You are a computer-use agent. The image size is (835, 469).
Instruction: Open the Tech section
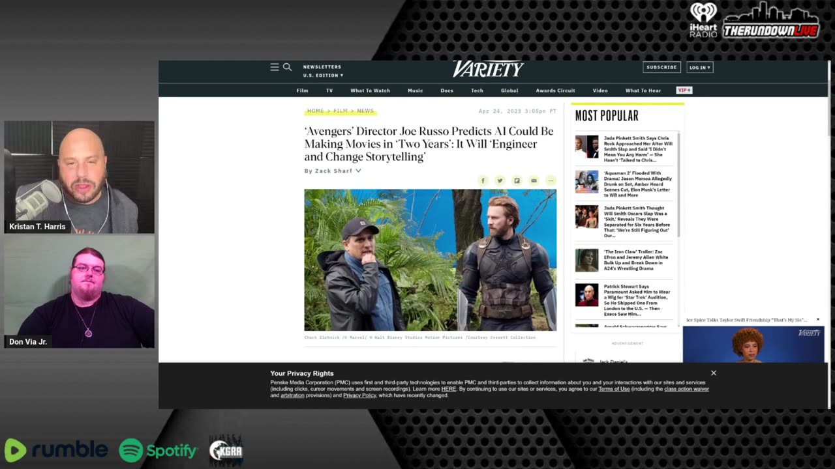click(x=477, y=91)
